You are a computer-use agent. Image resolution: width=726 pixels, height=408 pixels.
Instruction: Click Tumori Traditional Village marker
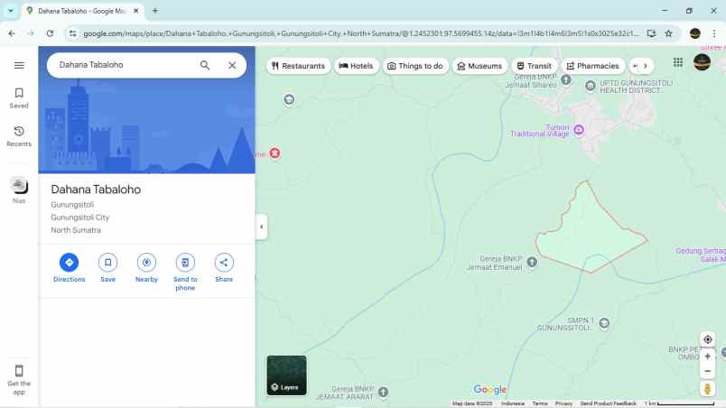coord(579,130)
